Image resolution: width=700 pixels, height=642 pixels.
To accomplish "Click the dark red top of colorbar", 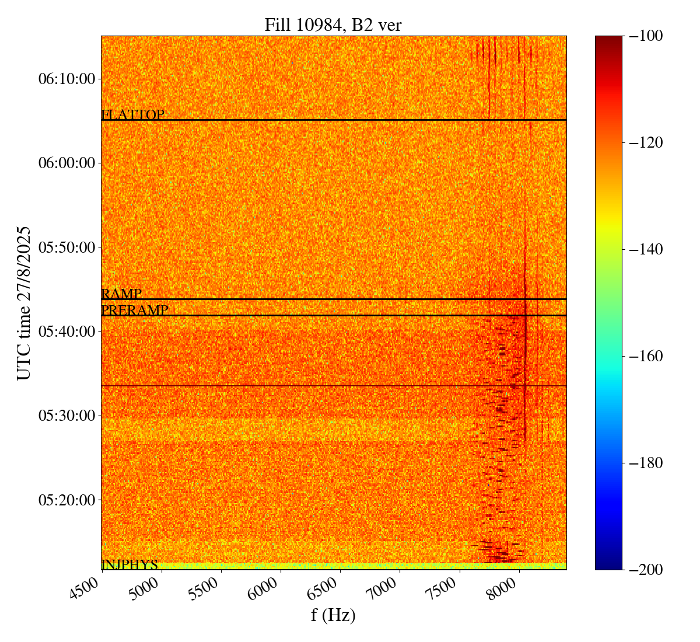I will [608, 40].
